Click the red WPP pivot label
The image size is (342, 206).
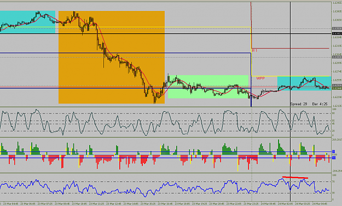(x=260, y=78)
